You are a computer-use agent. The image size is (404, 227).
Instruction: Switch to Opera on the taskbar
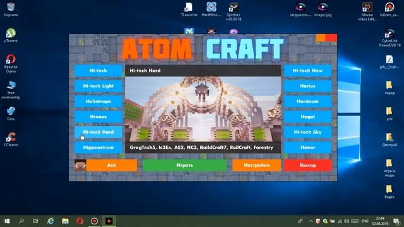pos(80,221)
